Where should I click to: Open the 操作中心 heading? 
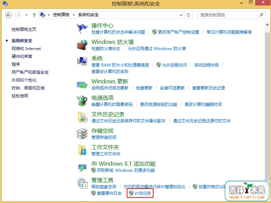(x=102, y=26)
